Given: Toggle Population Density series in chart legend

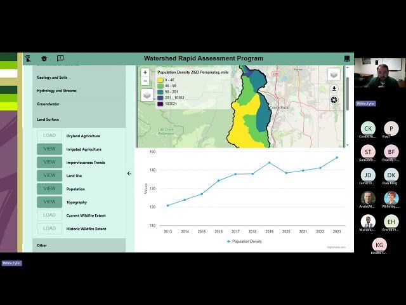Looking at the screenshot, I should (x=244, y=241).
